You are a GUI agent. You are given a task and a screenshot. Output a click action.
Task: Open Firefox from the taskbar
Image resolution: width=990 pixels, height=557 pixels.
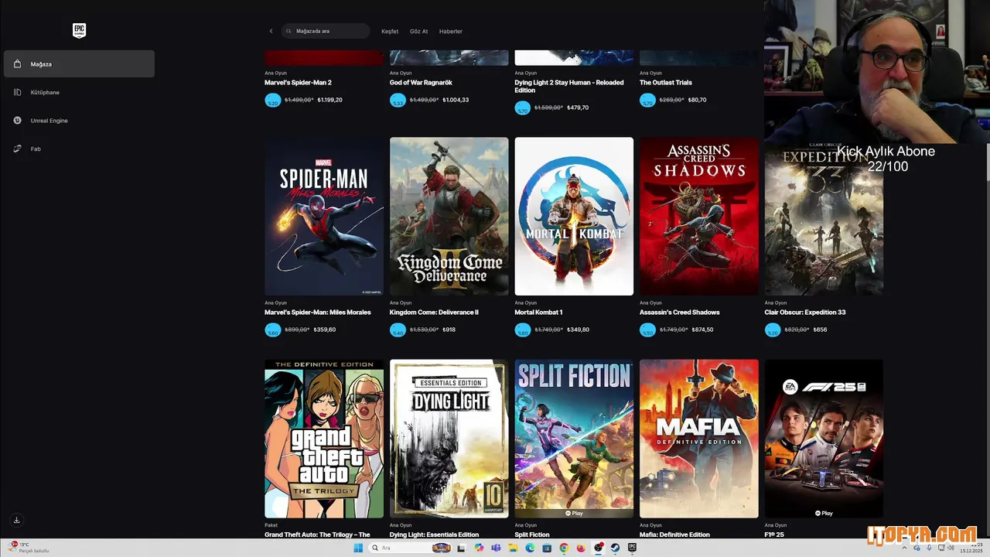tap(581, 548)
